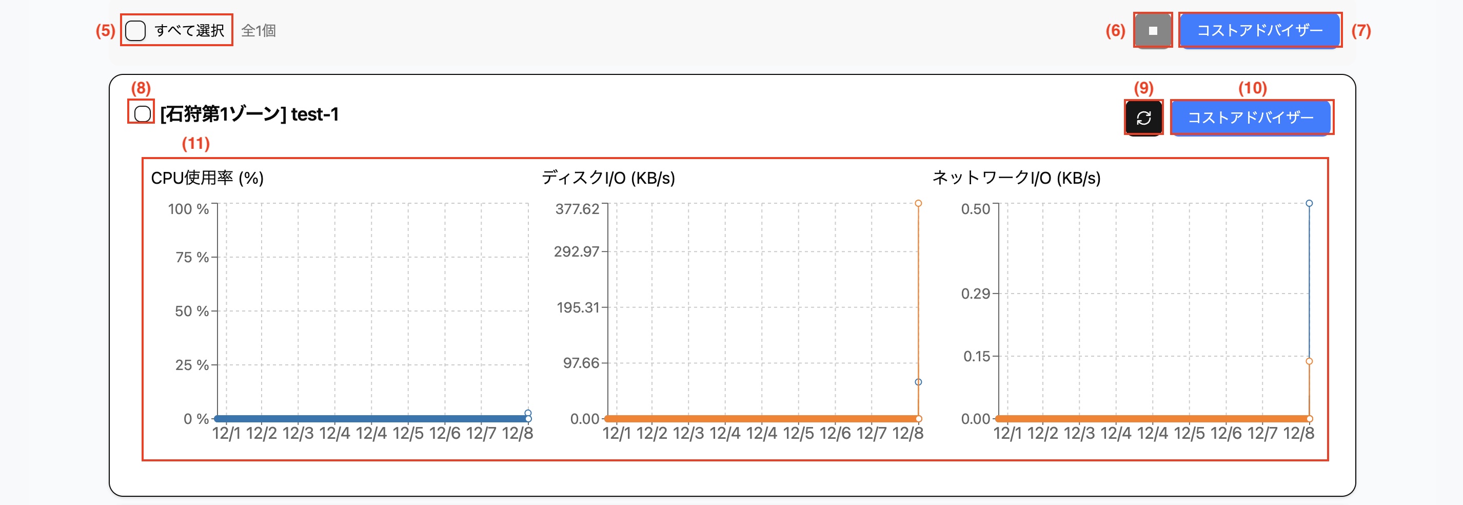Open the top コストアドバイザー button
This screenshot has height=505, width=1463.
point(1260,31)
